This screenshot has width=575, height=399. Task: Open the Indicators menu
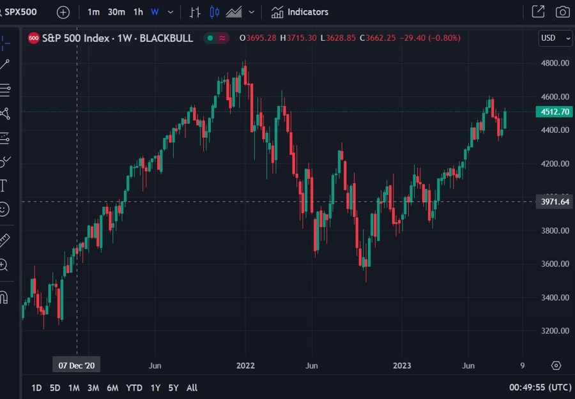(x=300, y=12)
